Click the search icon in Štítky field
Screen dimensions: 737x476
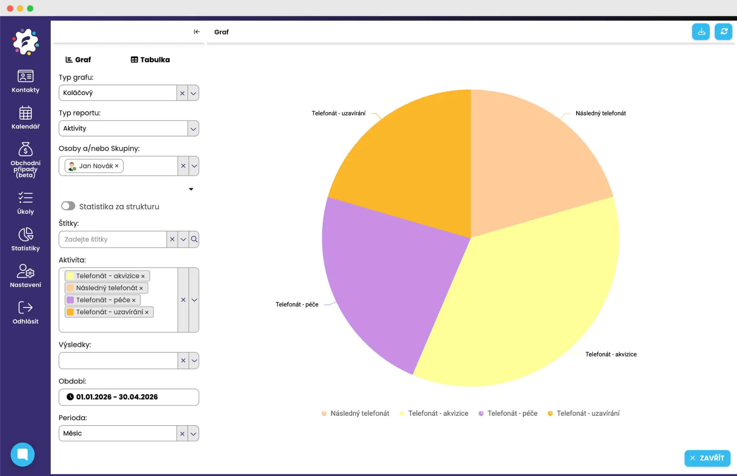coord(194,239)
